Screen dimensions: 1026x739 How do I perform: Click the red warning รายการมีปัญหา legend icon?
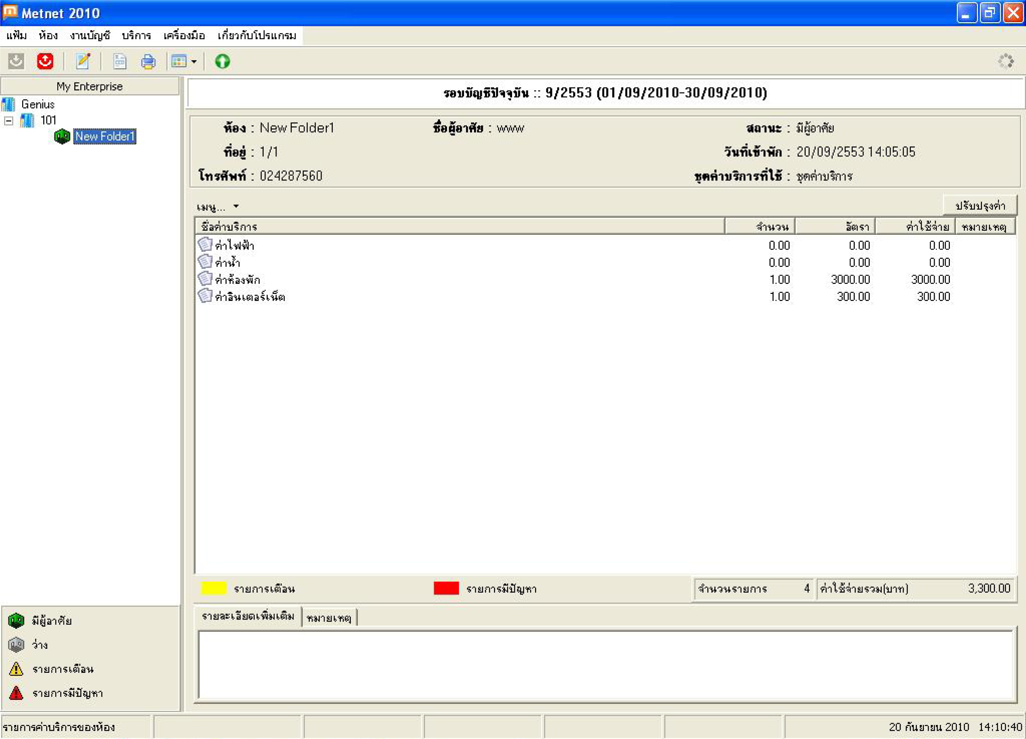(x=16, y=693)
